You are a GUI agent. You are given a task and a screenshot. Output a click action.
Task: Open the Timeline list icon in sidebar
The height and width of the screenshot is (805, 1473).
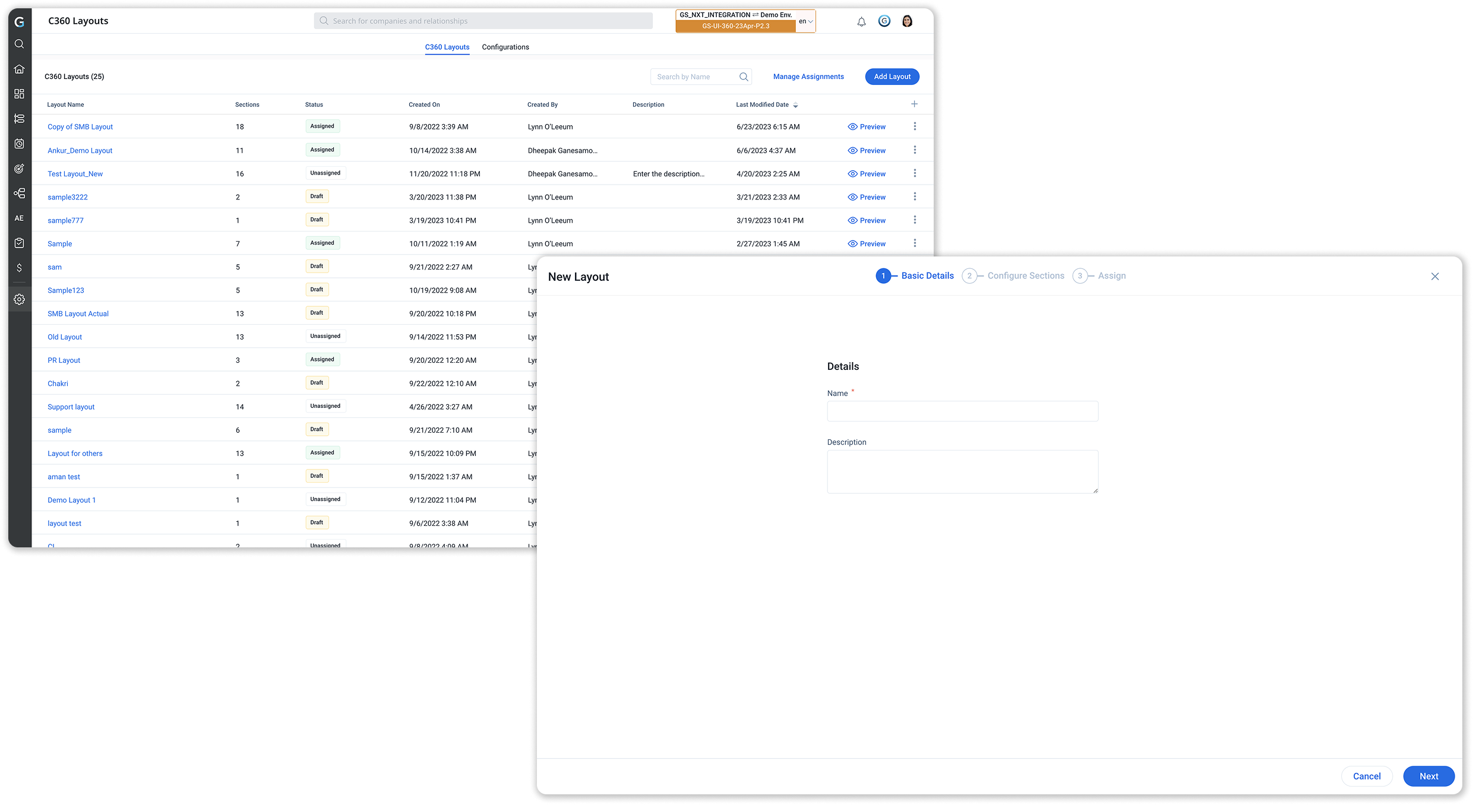[x=19, y=119]
